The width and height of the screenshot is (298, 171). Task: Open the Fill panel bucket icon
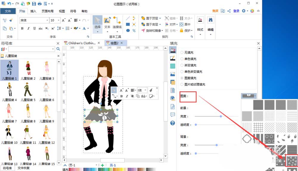(x=173, y=50)
